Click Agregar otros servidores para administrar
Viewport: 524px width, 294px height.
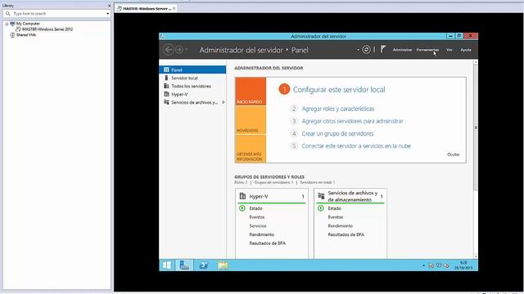pos(352,121)
